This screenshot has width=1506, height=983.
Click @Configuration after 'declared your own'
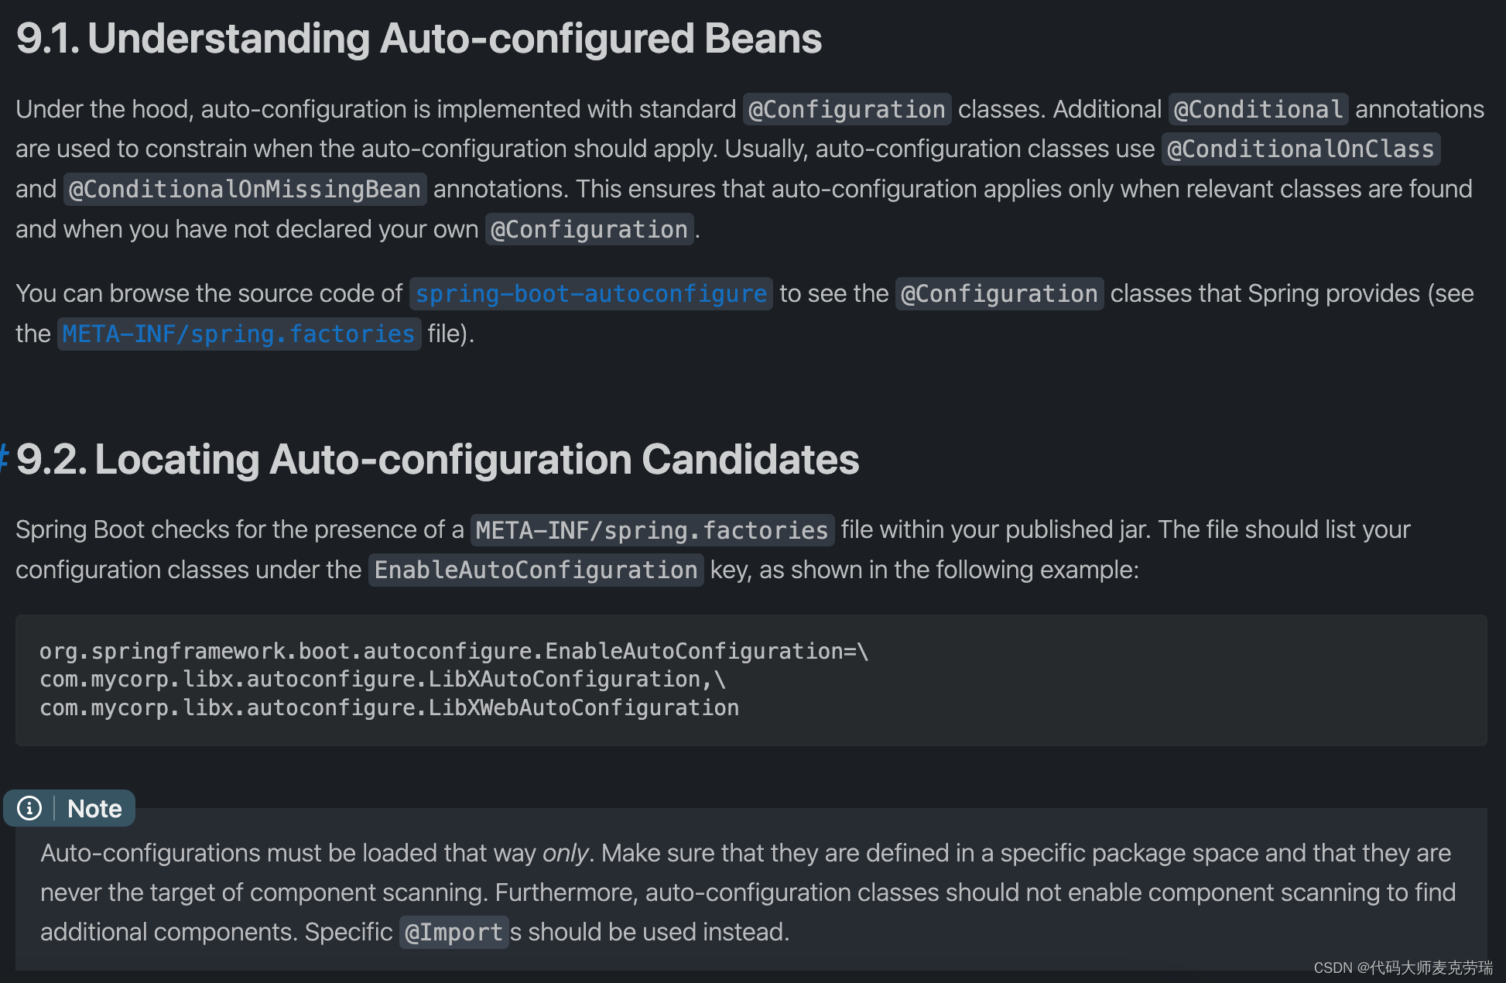589,230
